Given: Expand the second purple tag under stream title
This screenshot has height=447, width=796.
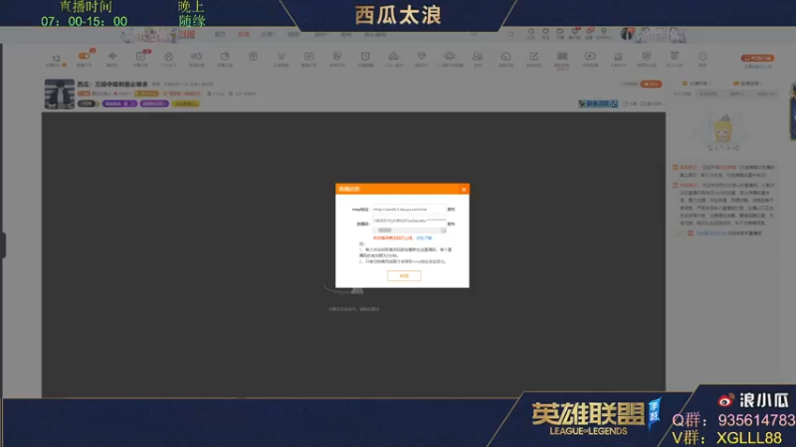Looking at the screenshot, I should point(154,103).
